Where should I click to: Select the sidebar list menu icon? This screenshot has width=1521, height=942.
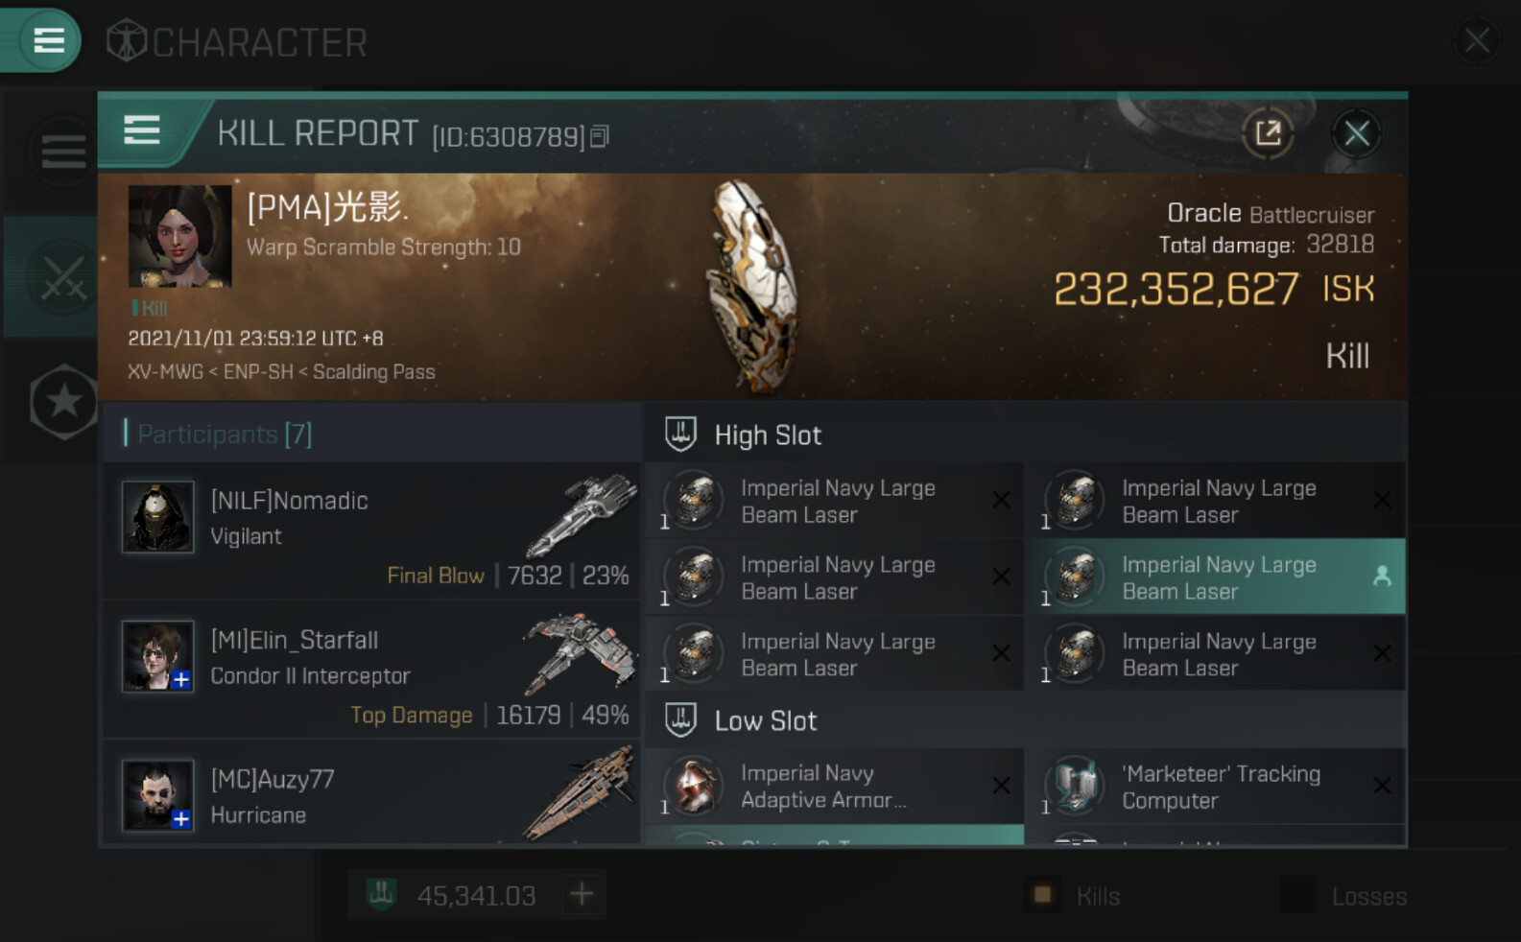[63, 152]
